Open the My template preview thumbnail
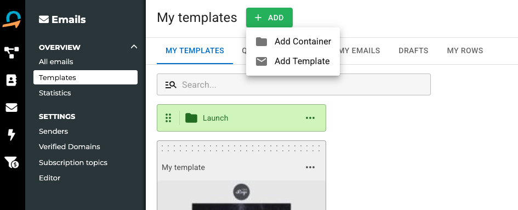Viewport: 518px width, 210px height. click(x=242, y=195)
